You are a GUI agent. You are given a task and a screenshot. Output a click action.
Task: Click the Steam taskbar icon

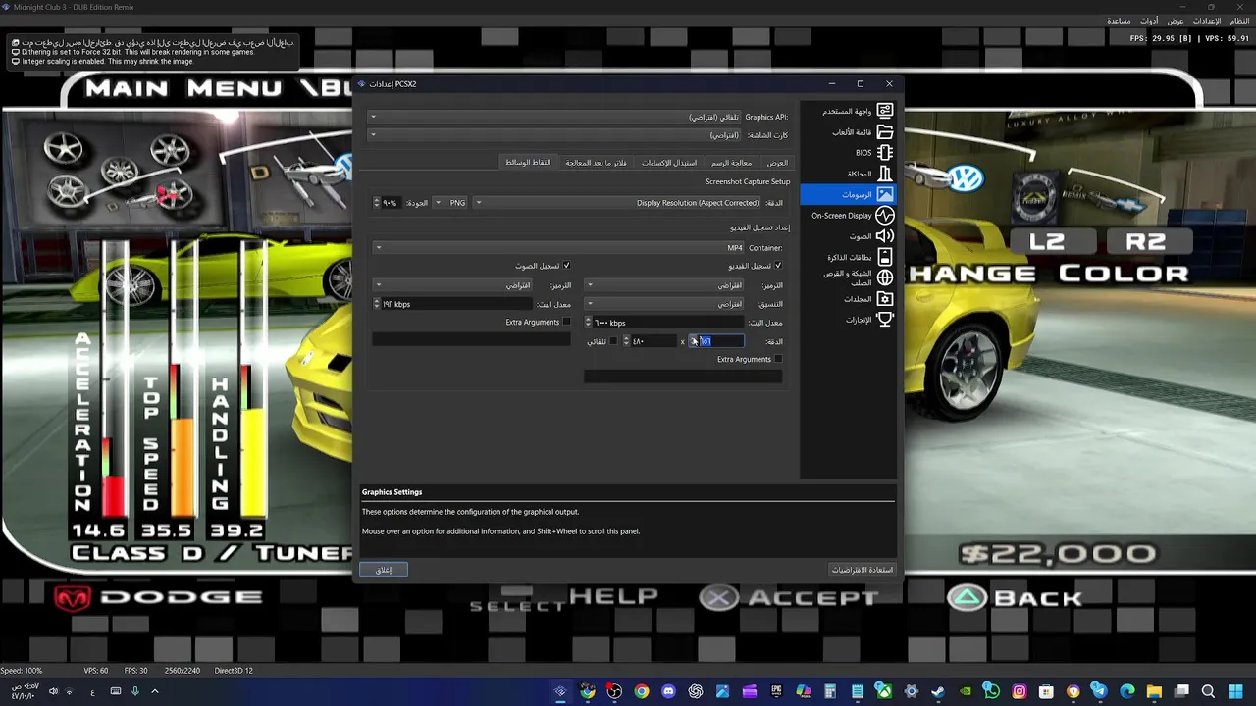938,691
